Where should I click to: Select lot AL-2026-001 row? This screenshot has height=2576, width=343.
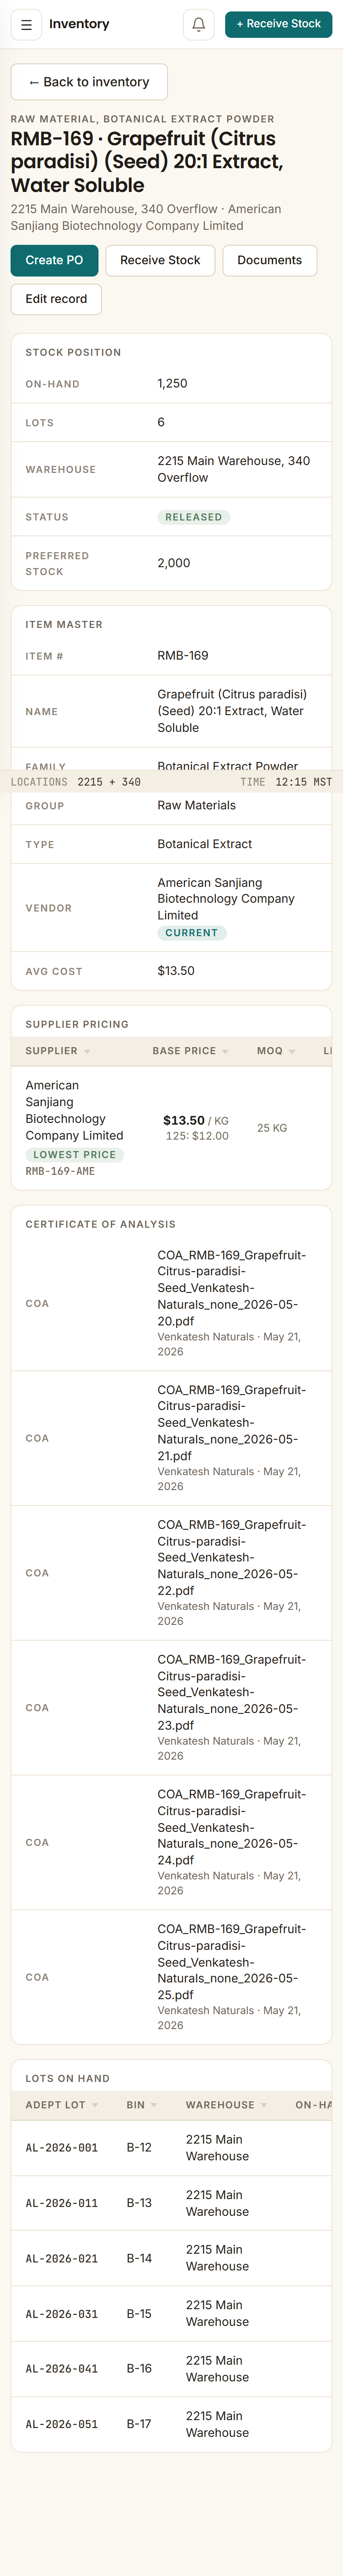(171, 2148)
